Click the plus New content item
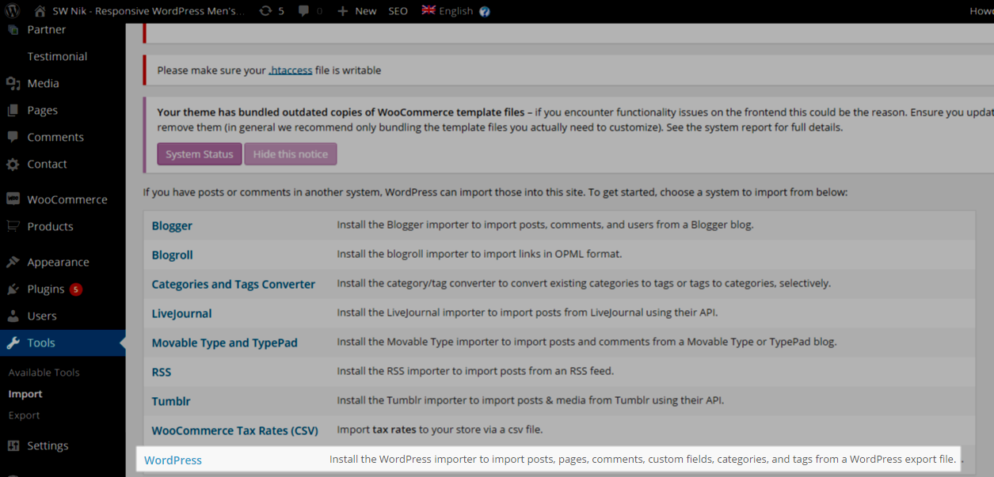 click(357, 11)
